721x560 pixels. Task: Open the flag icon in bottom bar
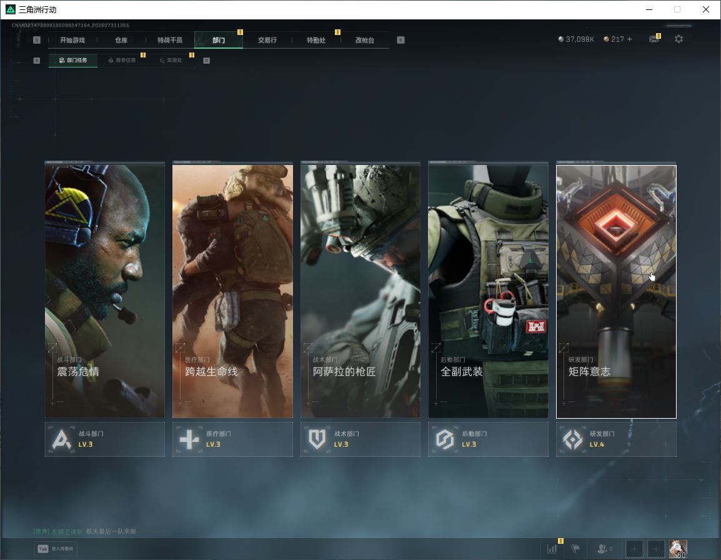tap(575, 549)
